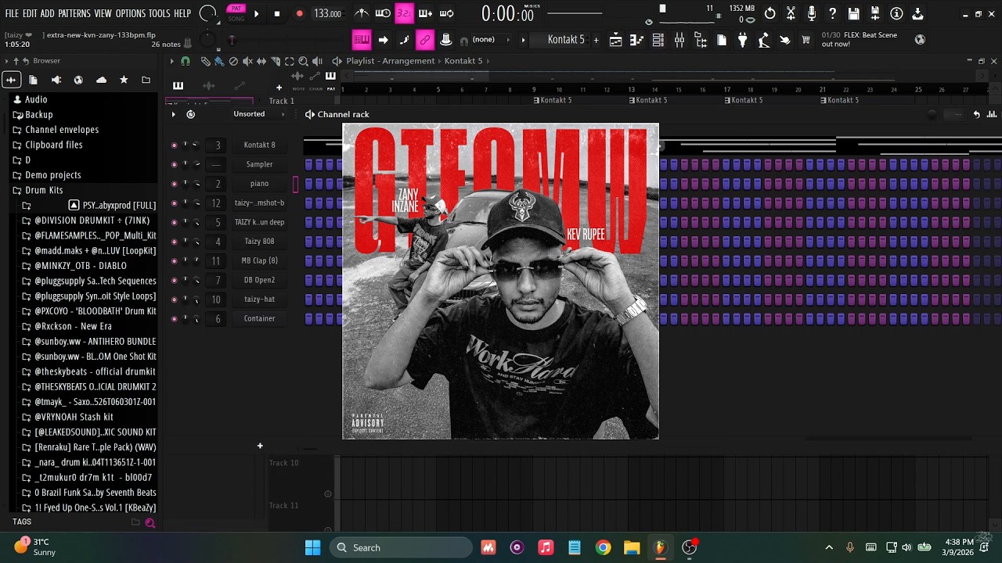The height and width of the screenshot is (563, 1002).
Task: Open the TOOLS menu
Action: click(160, 14)
